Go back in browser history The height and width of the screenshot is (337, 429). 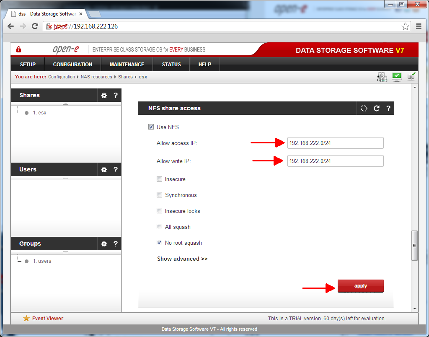coord(10,26)
